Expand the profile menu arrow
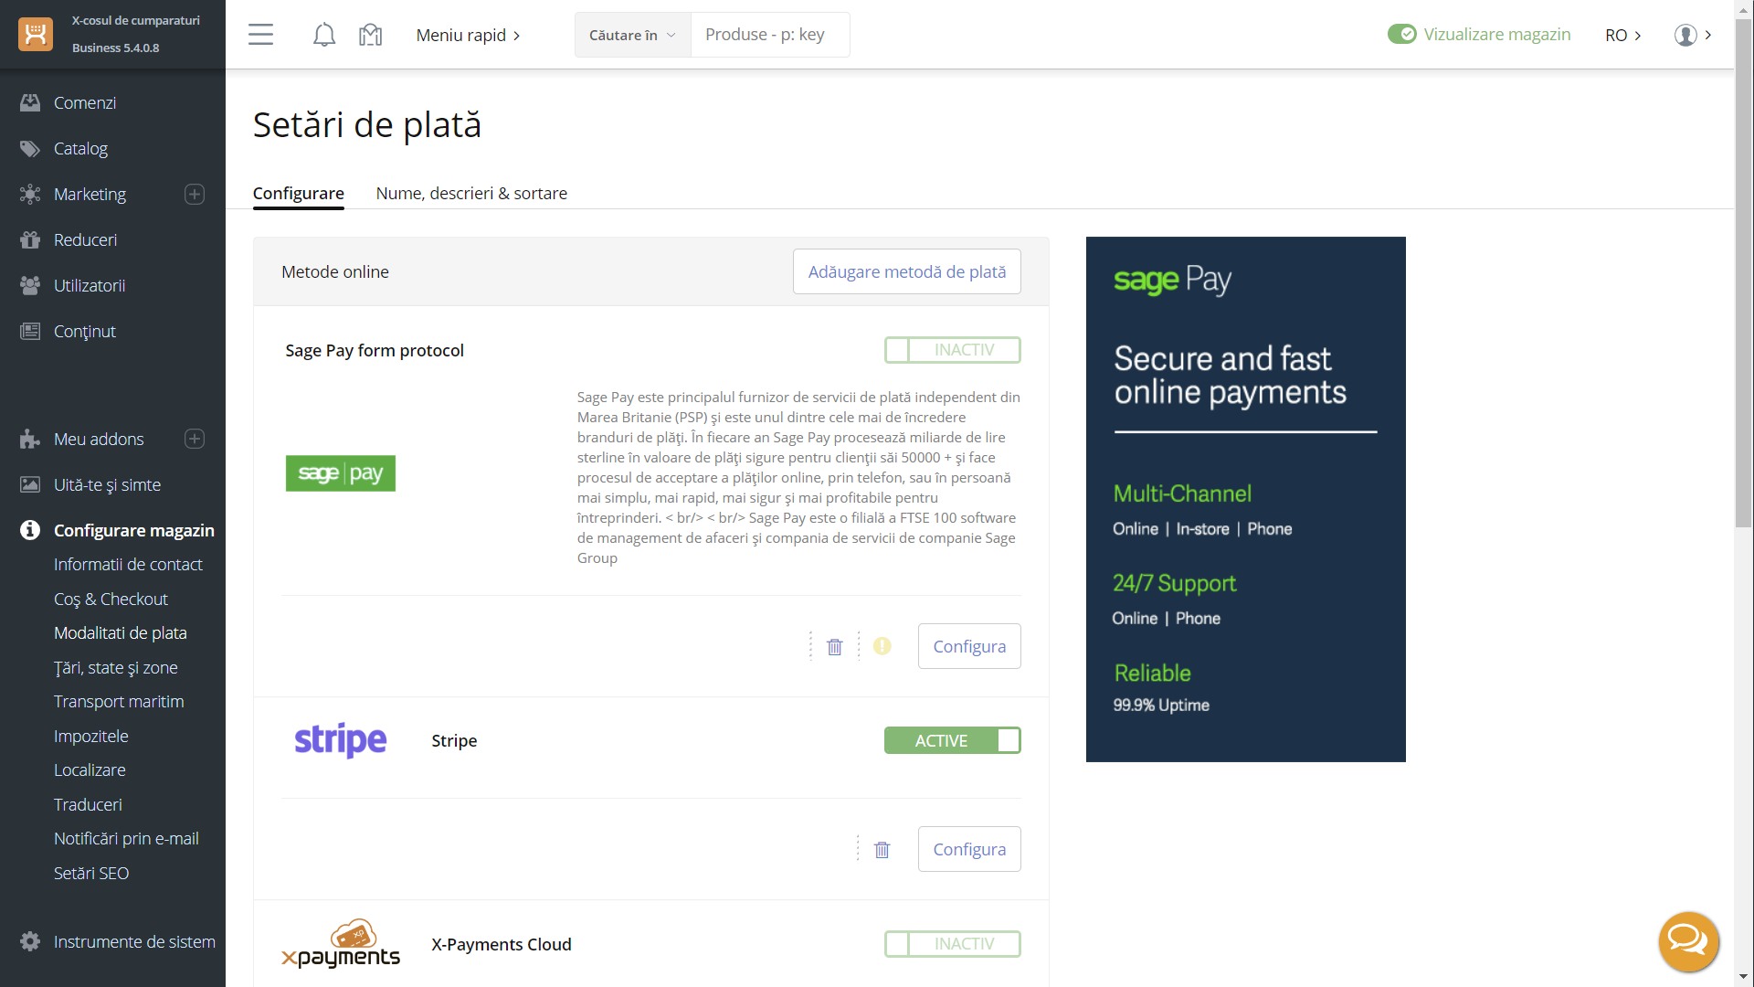 click(x=1708, y=35)
